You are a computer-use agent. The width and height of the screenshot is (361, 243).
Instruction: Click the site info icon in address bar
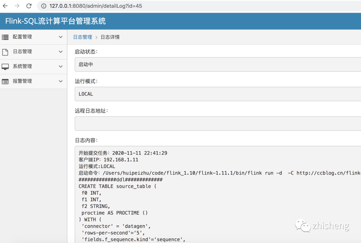point(43,6)
